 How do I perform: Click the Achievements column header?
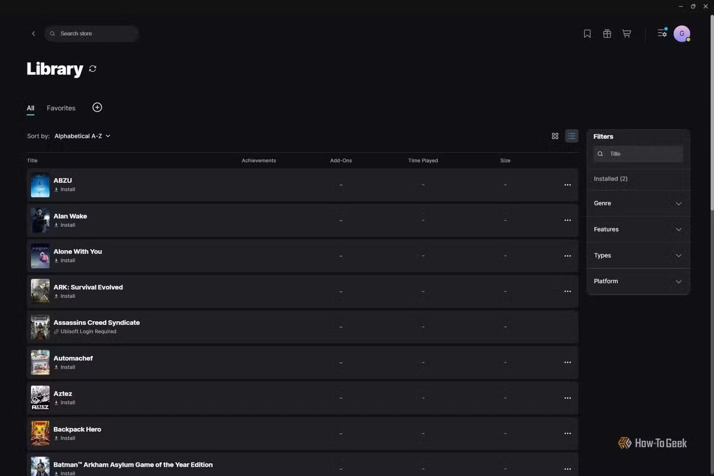click(259, 161)
